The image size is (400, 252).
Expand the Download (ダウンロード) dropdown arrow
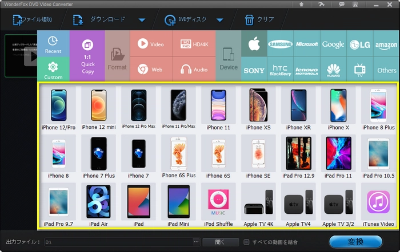click(142, 21)
